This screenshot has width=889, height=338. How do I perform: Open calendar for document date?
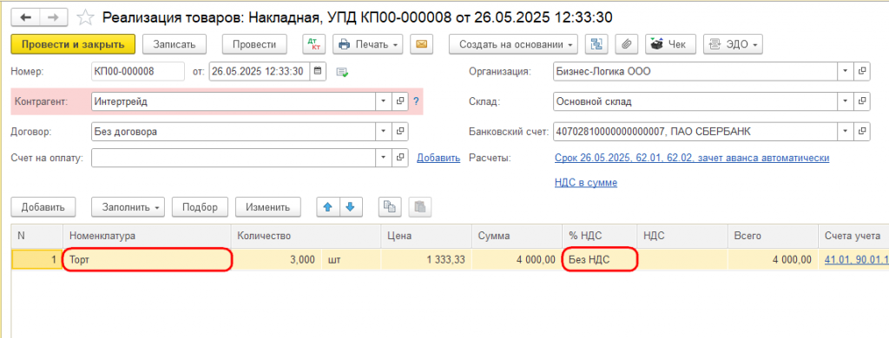(318, 71)
